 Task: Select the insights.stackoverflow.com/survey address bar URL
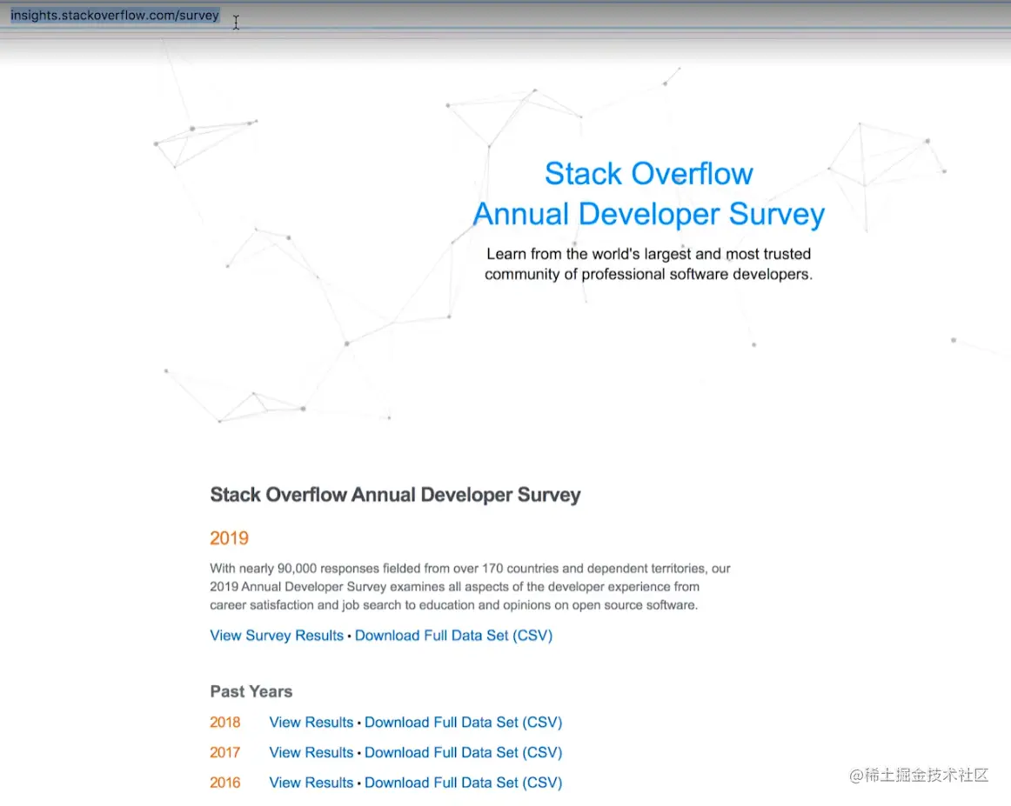[115, 15]
